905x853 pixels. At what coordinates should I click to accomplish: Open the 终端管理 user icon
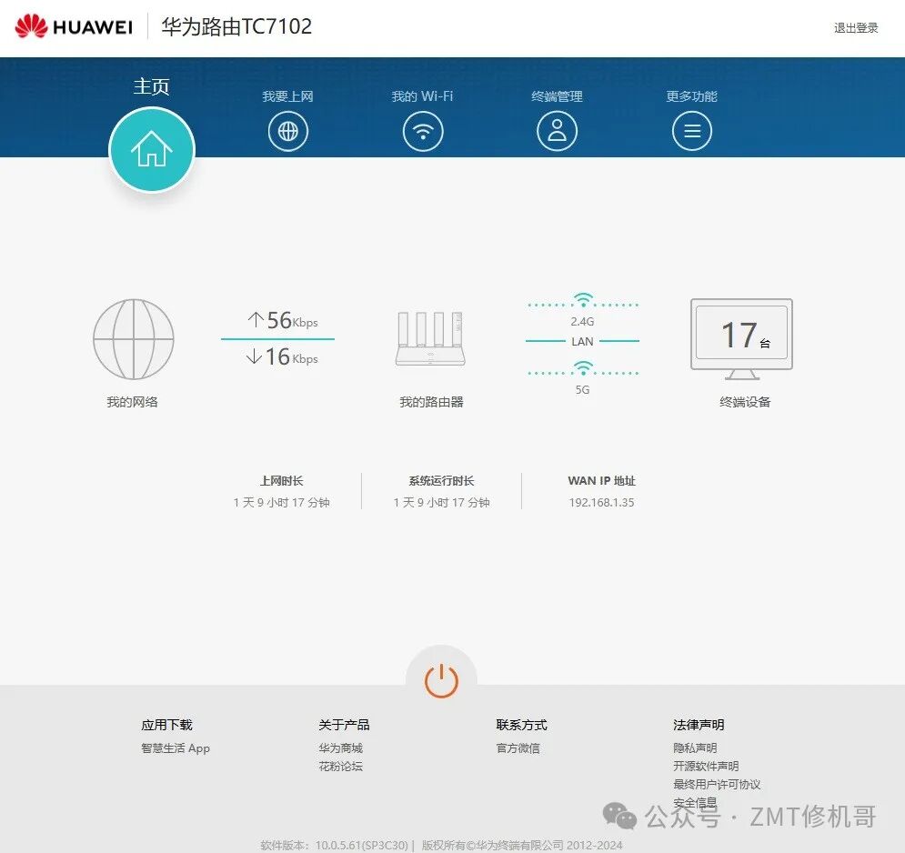tap(557, 130)
